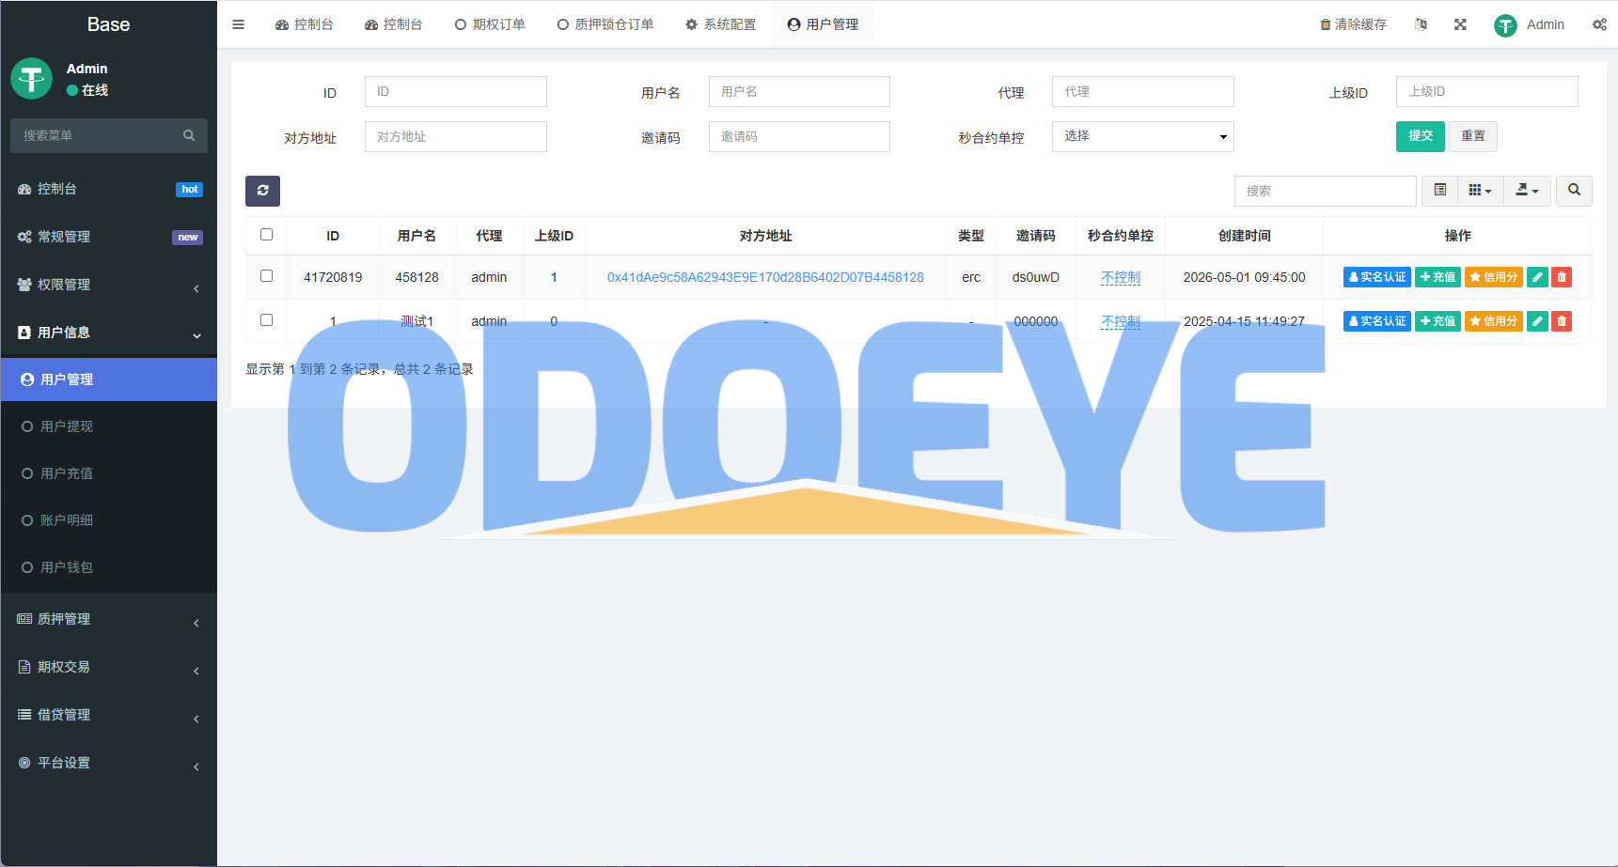Screen dimensions: 1618x867
Task: Switch to 系统配置 tab
Action: click(720, 24)
